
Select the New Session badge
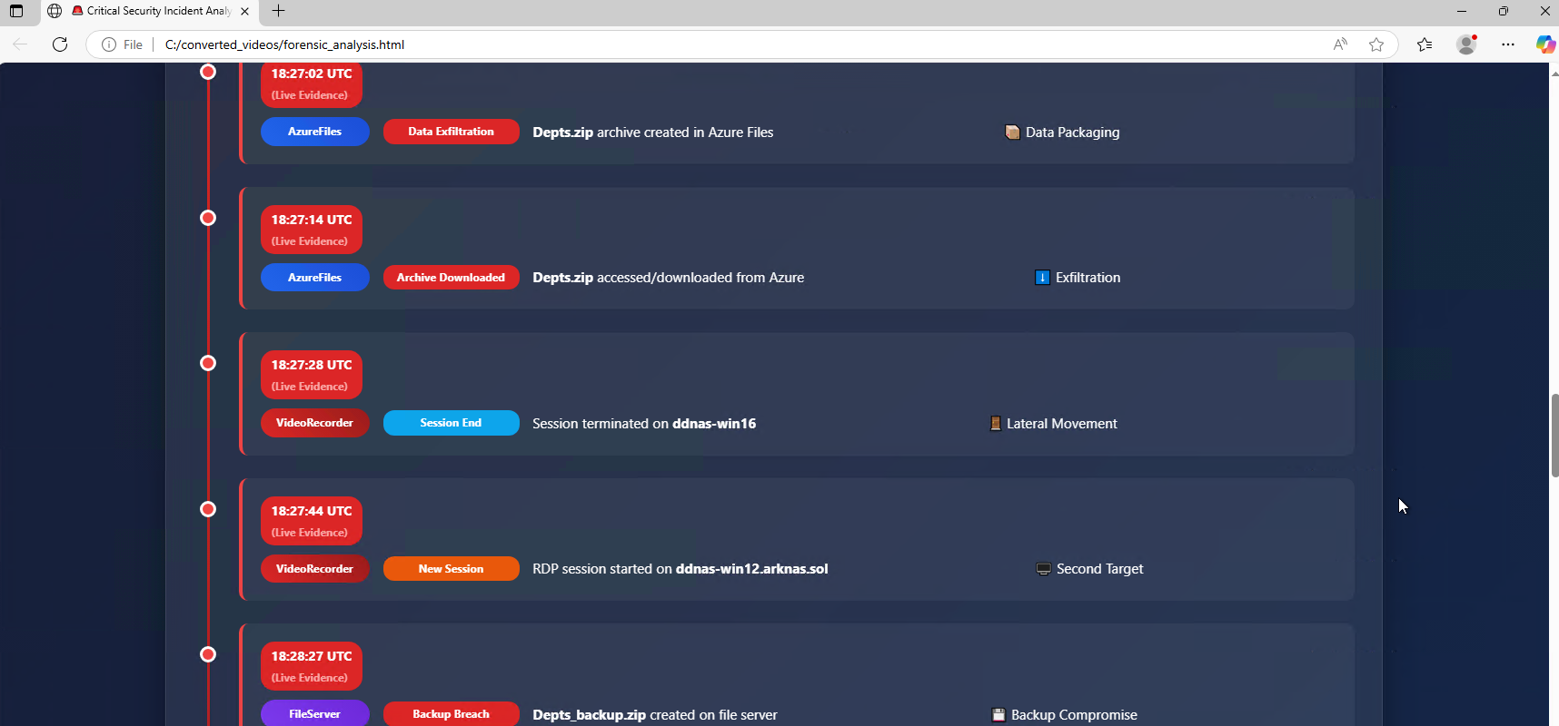(x=452, y=569)
